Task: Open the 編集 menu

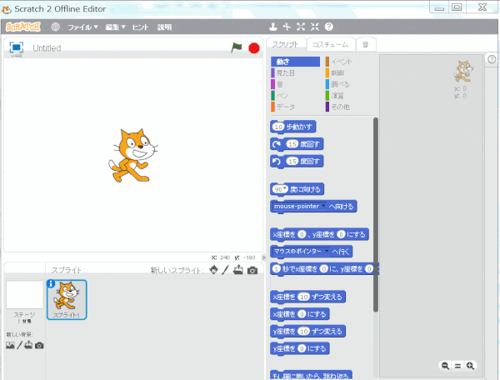Action: [116, 27]
